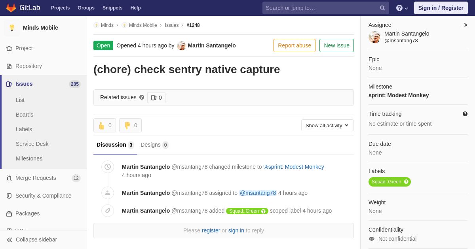Collapse sidebar using the bottom toggle
The width and height of the screenshot is (475, 249).
pos(32,240)
